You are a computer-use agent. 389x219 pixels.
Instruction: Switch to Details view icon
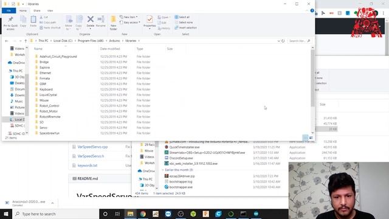click(x=305, y=138)
